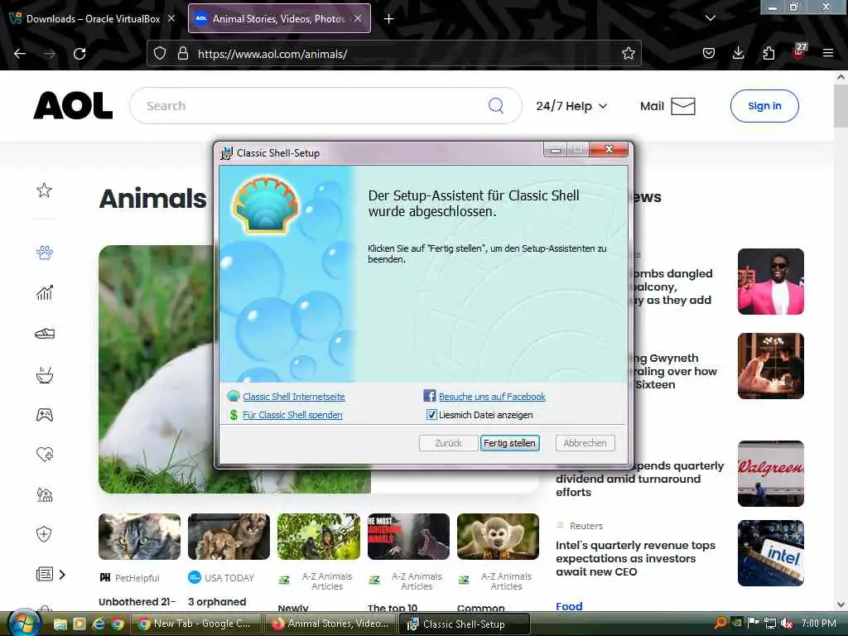This screenshot has height=636, width=848.
Task: Open the finance chart sidebar icon
Action: coord(45,292)
